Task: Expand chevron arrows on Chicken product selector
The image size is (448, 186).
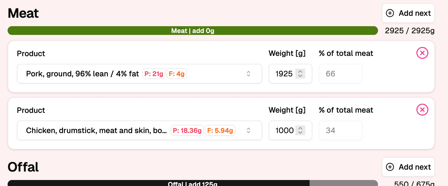Action: coord(249,130)
